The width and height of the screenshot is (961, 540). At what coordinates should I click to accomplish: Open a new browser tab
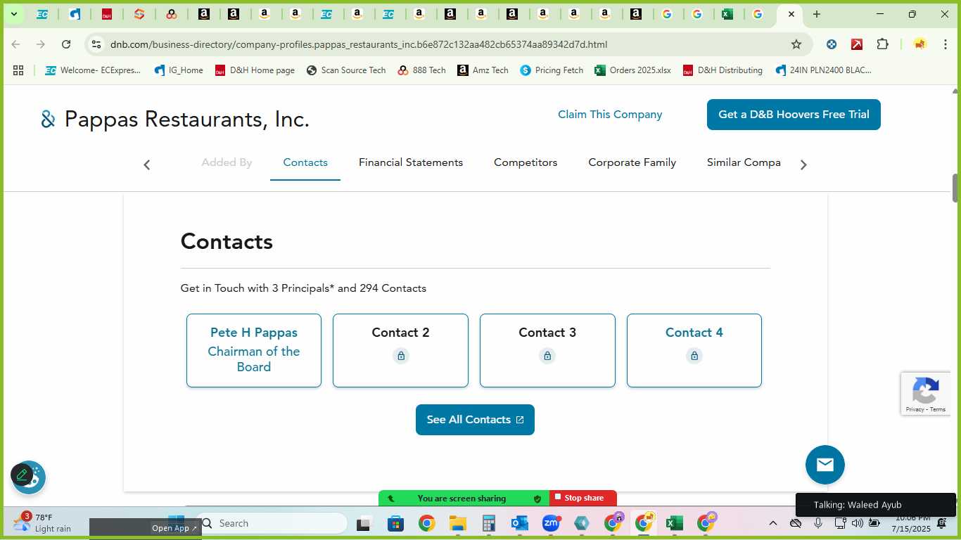click(x=817, y=14)
